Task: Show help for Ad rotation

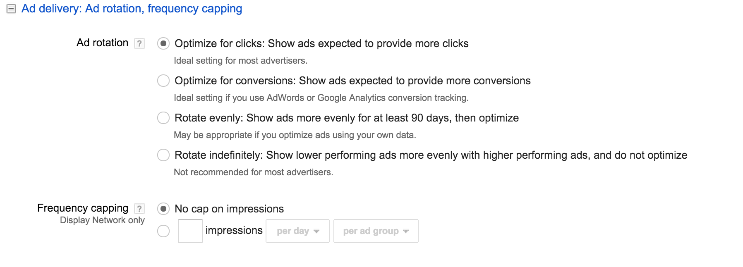Action: tap(139, 43)
